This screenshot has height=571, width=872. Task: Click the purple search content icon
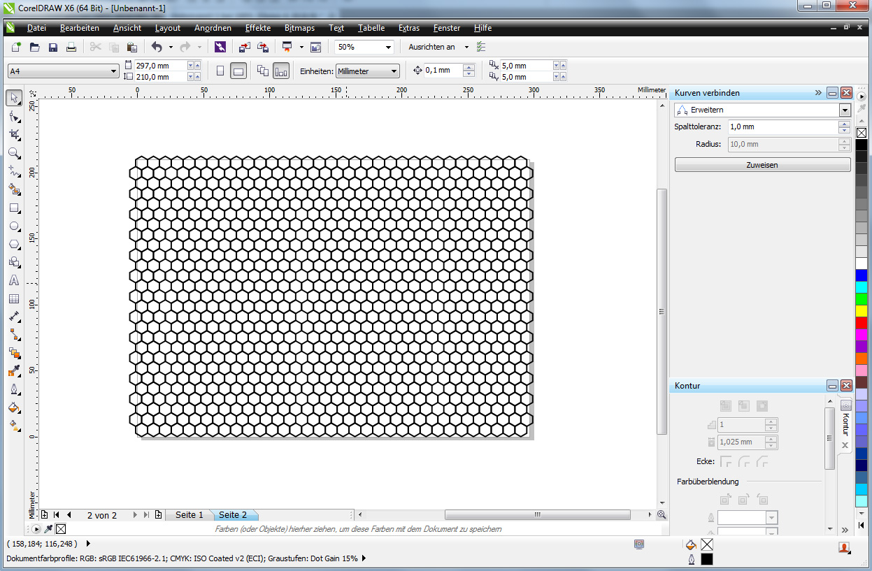pyautogui.click(x=220, y=47)
